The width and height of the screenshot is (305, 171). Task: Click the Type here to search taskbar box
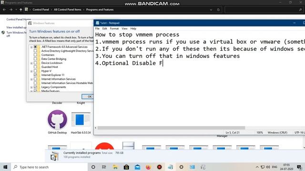coord(49,167)
